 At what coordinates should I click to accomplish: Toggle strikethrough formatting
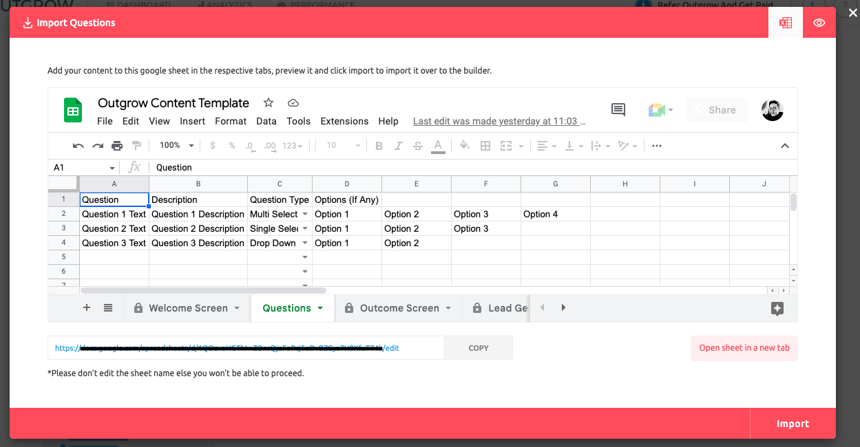(417, 146)
